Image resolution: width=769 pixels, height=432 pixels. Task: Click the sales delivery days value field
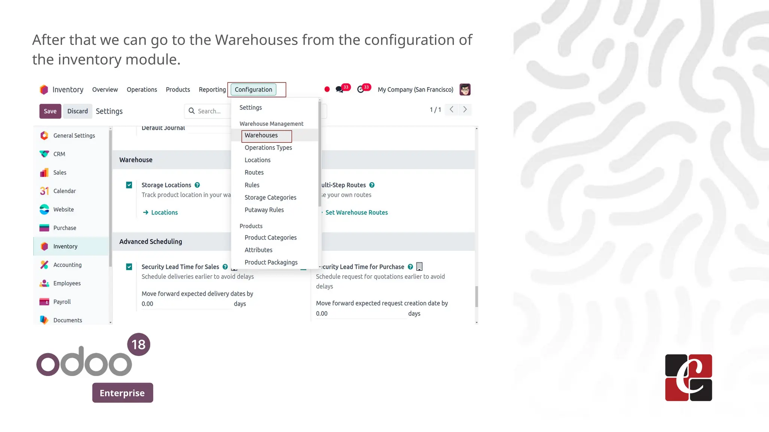(186, 304)
